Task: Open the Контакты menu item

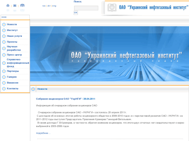Action: pos(12,88)
